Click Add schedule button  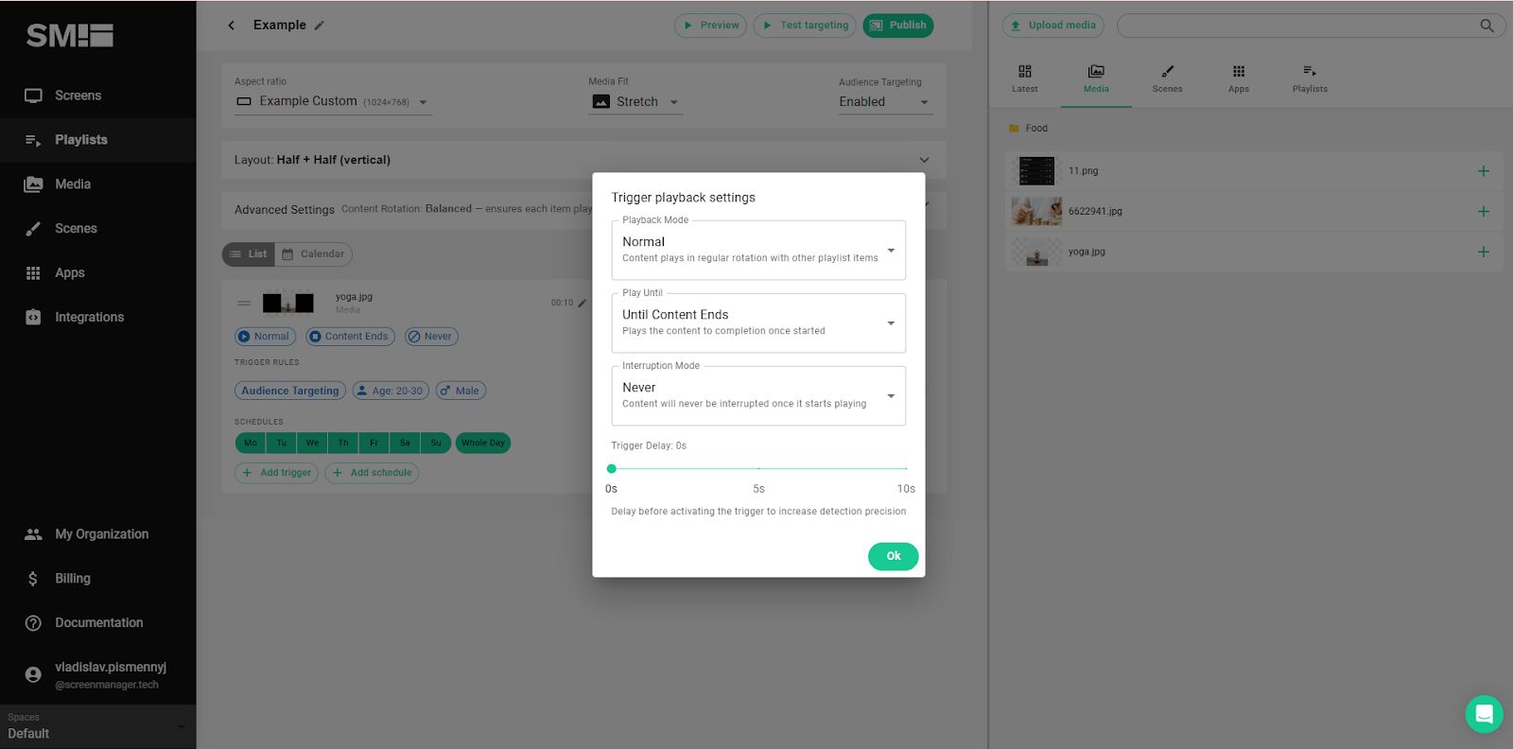click(372, 473)
